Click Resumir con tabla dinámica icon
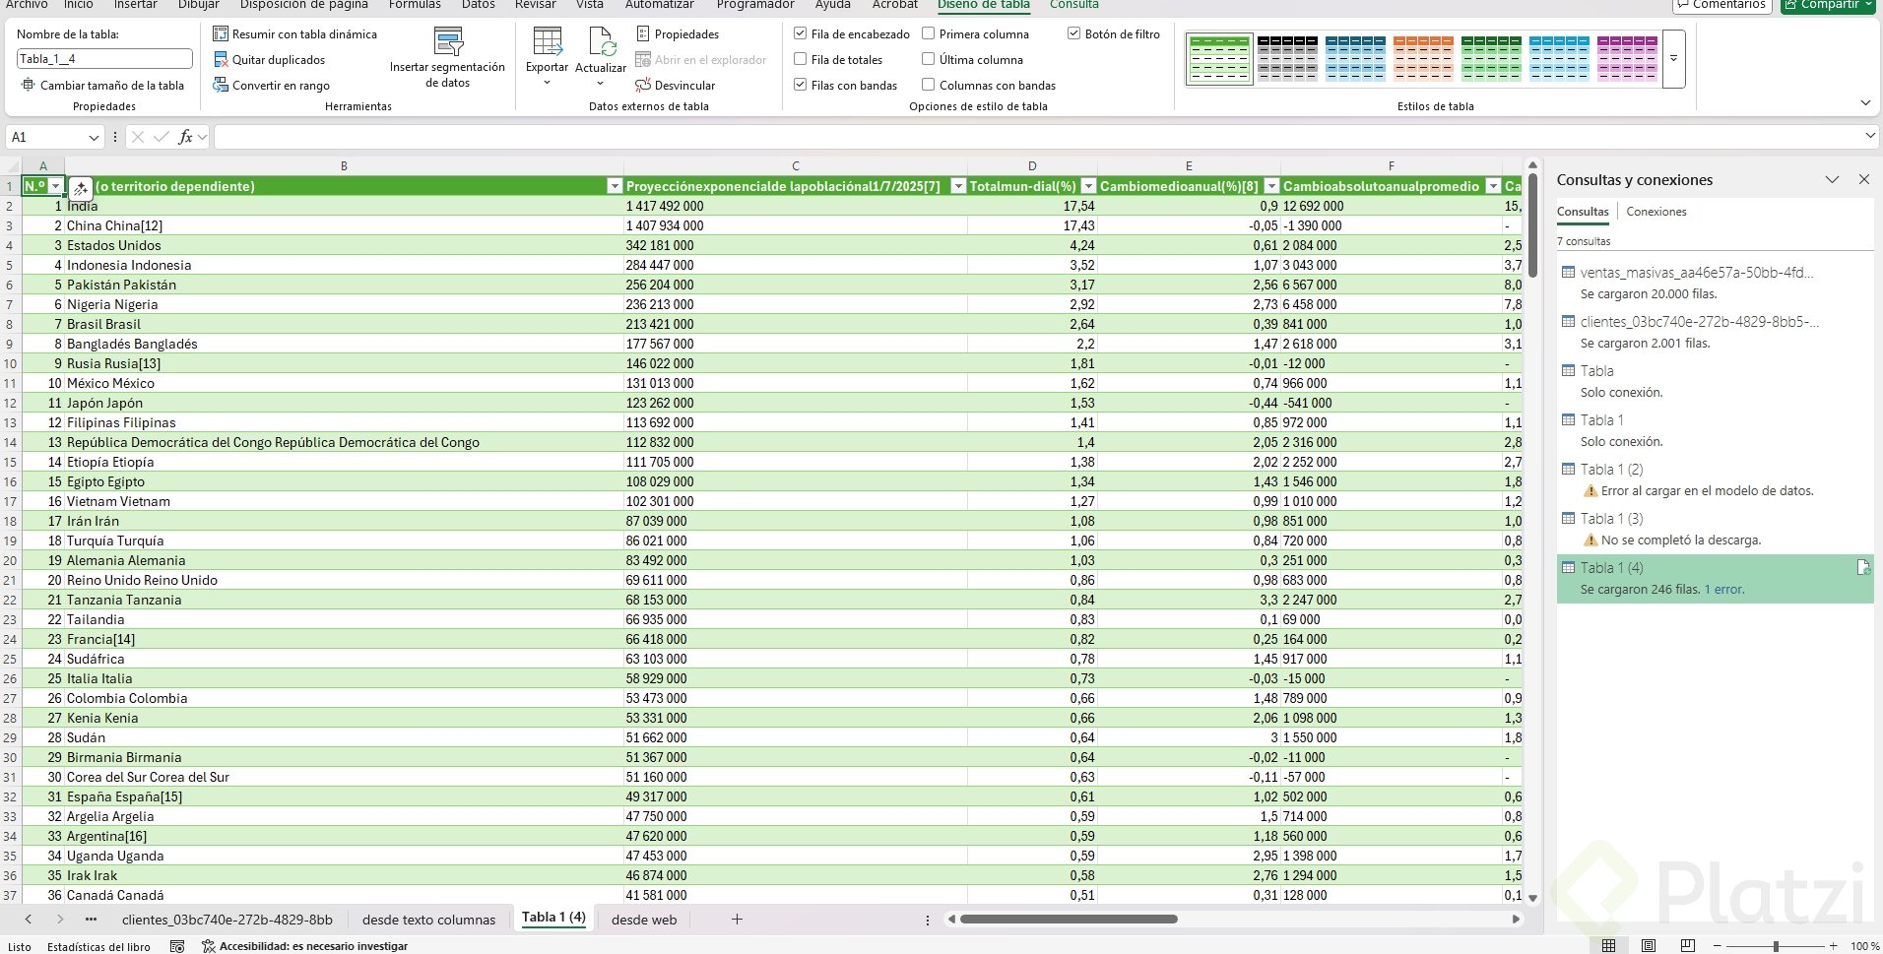 221,34
